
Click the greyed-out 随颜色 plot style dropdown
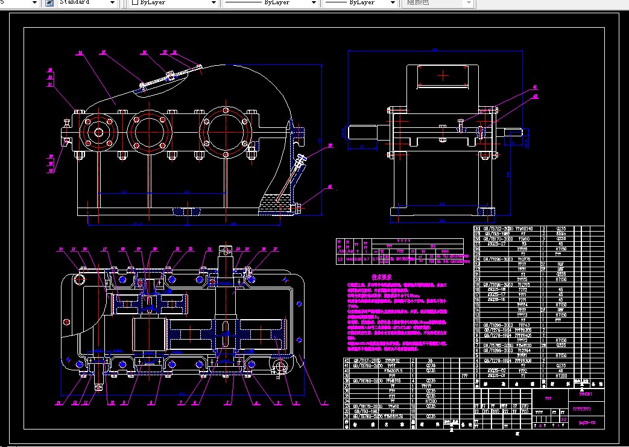(x=438, y=3)
